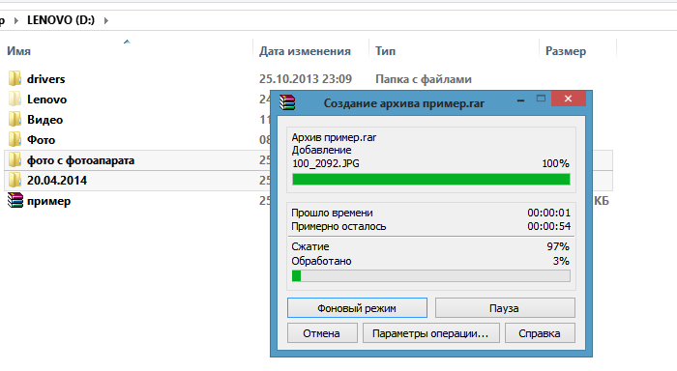
Task: Click the Фоновый режим button
Action: [357, 308]
